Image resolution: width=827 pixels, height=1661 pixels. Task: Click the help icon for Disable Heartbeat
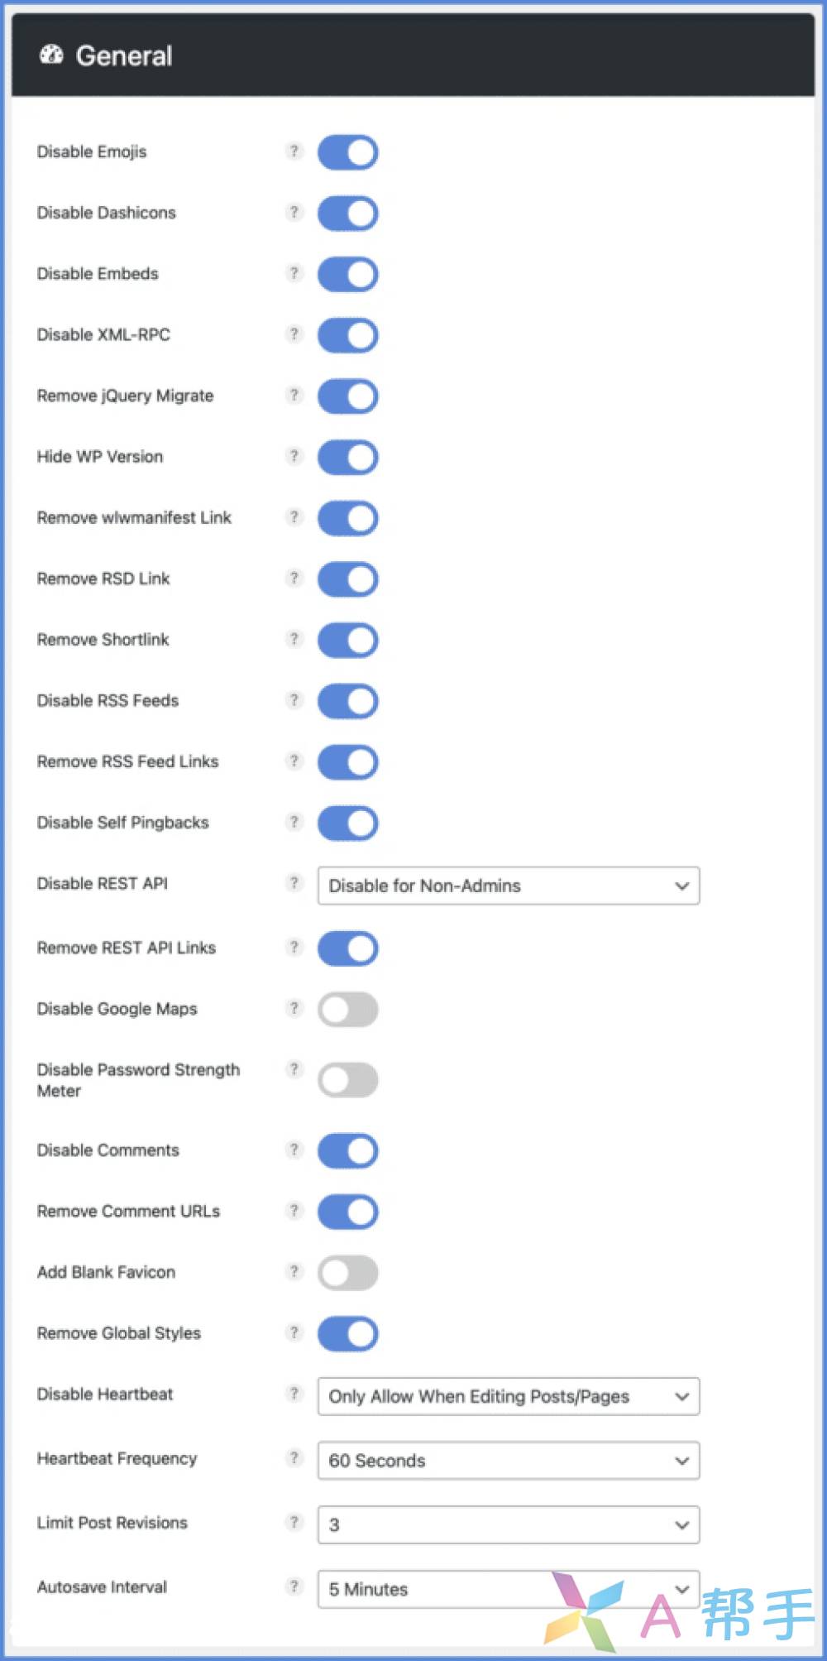[x=294, y=1393]
